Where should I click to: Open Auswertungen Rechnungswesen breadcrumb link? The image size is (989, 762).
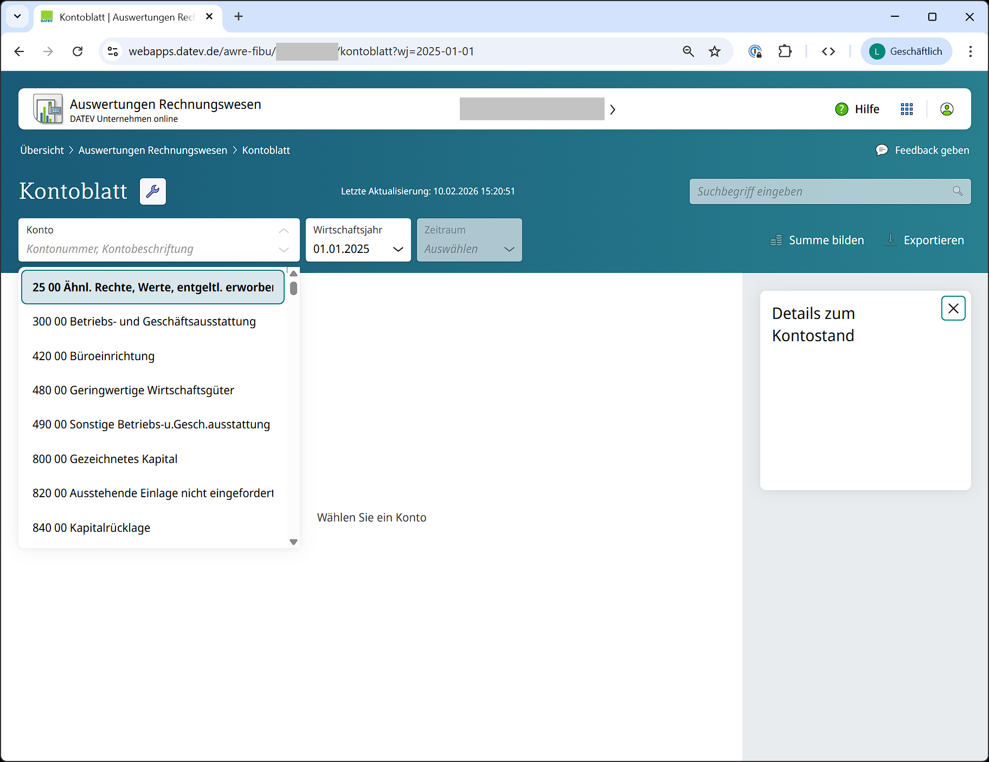coord(153,150)
